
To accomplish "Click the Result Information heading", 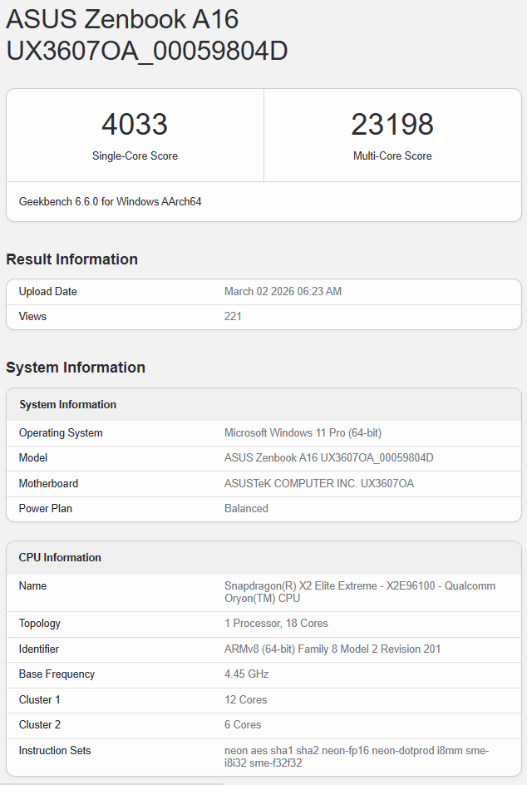I will (x=72, y=259).
